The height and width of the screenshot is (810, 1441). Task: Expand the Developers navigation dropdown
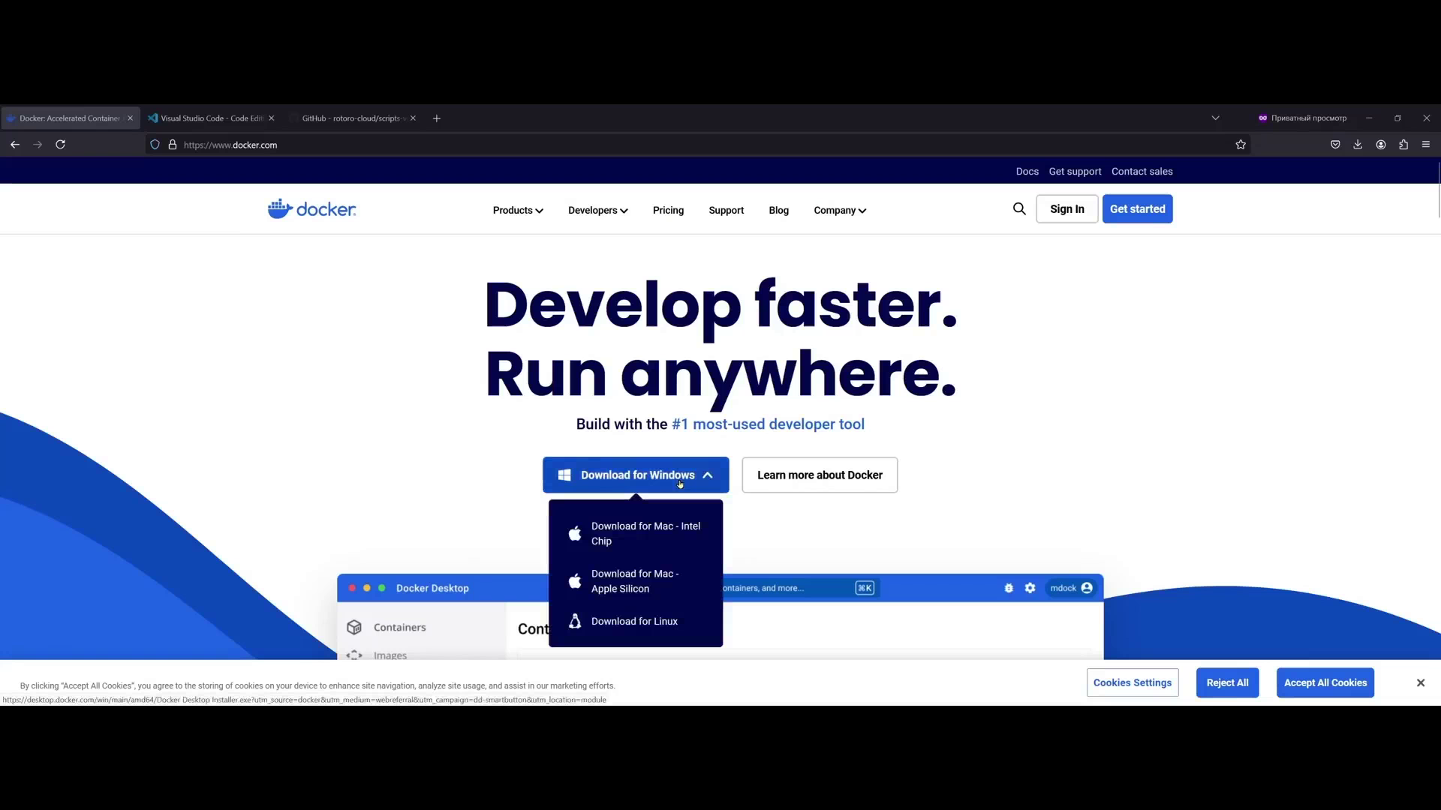tap(598, 211)
